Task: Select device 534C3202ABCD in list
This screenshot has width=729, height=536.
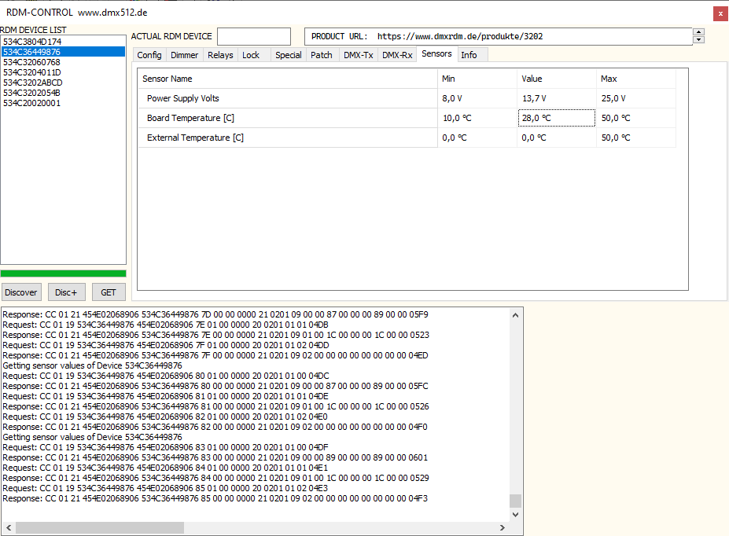Action: tap(32, 83)
